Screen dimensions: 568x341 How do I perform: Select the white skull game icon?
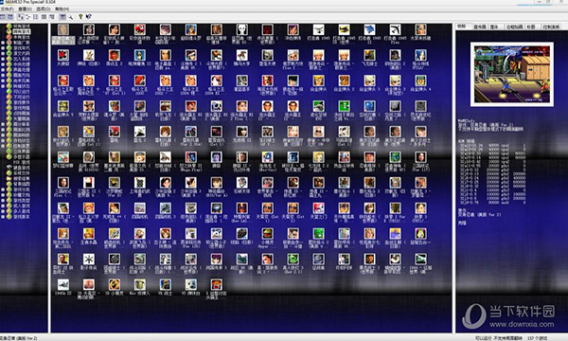point(241,29)
